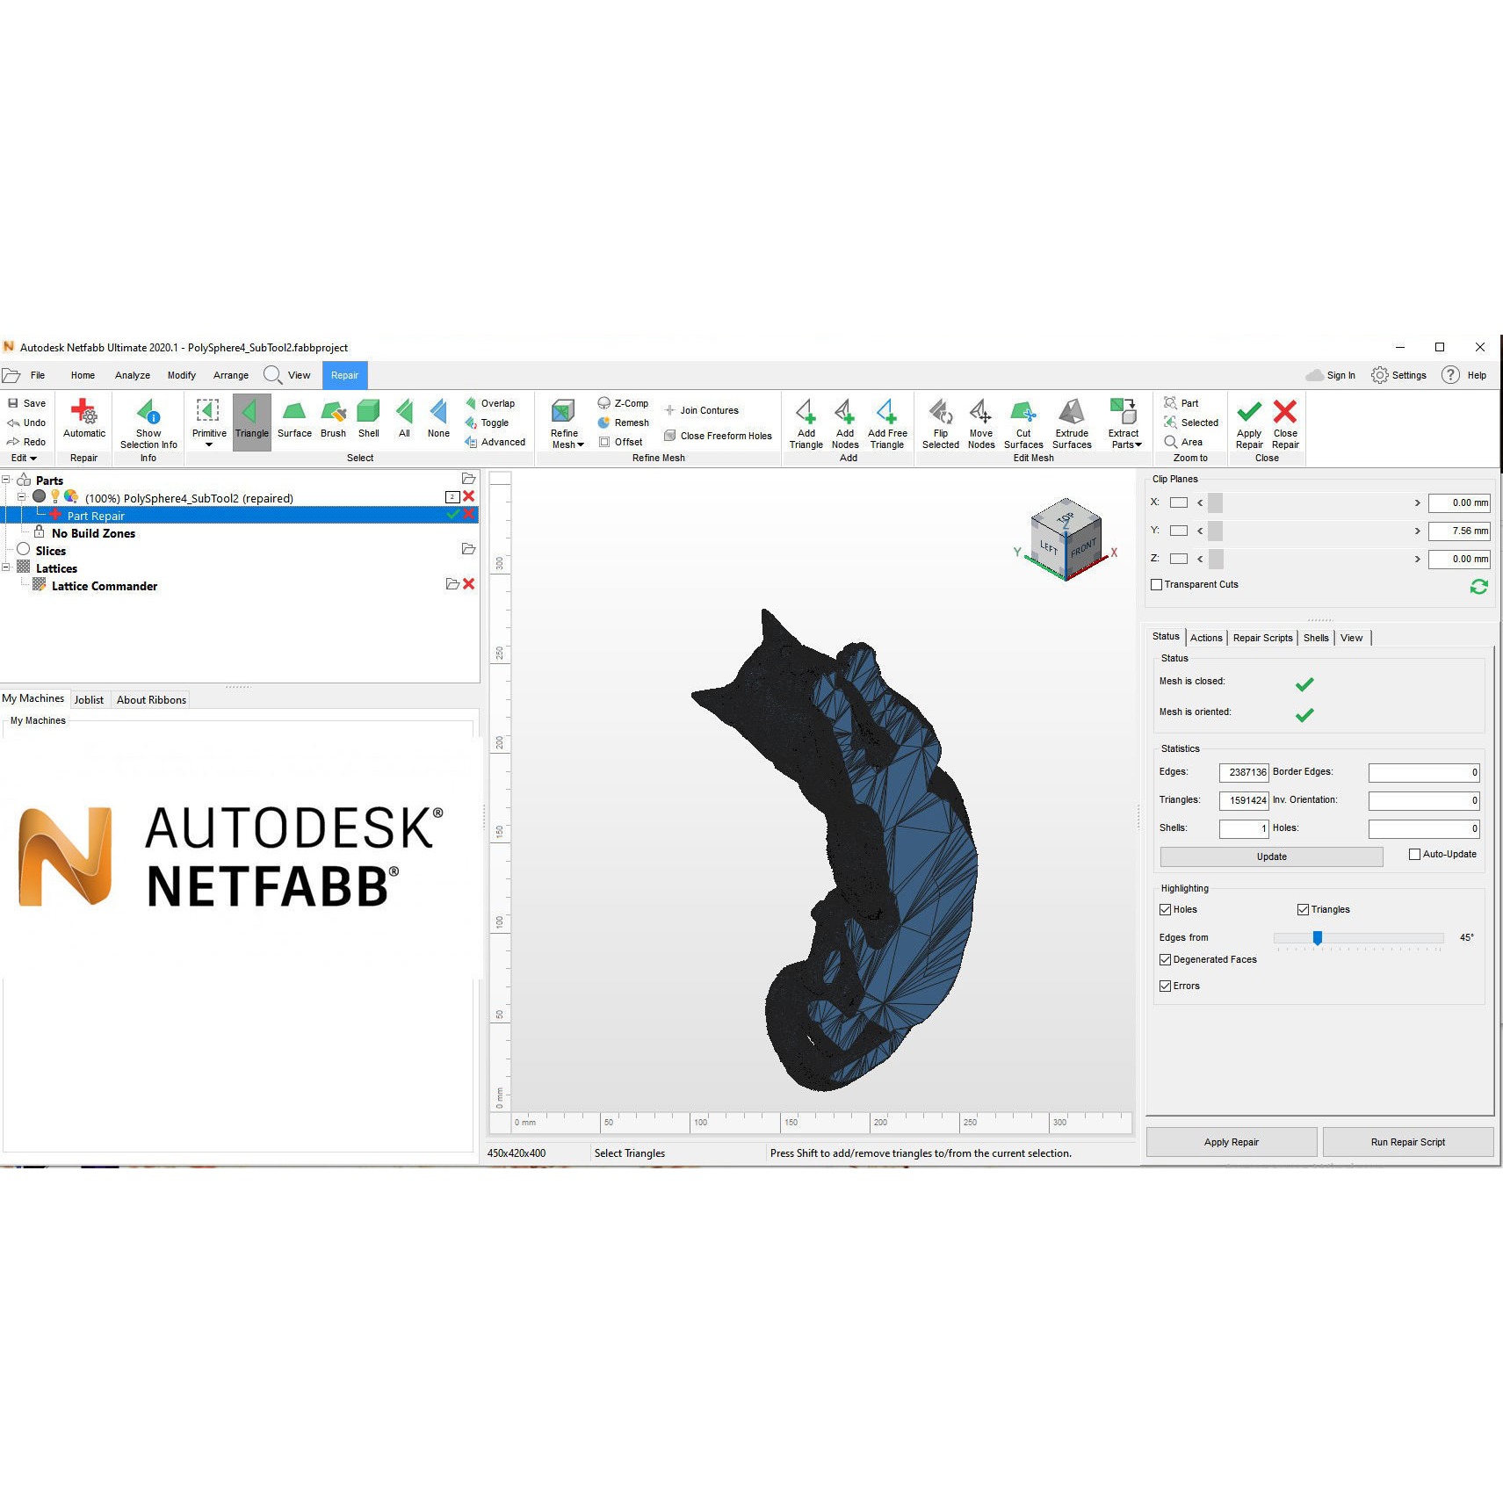
Task: Increase the X clip plane with right arrow
Action: [1417, 502]
